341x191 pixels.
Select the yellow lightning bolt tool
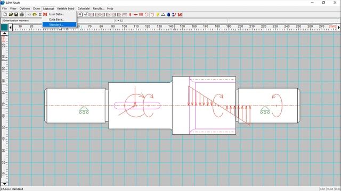pos(158,14)
